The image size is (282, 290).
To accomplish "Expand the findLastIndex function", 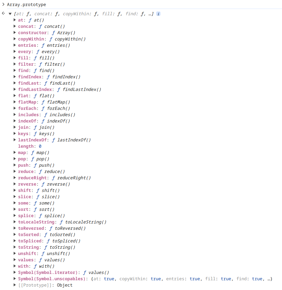I will tap(15, 89).
